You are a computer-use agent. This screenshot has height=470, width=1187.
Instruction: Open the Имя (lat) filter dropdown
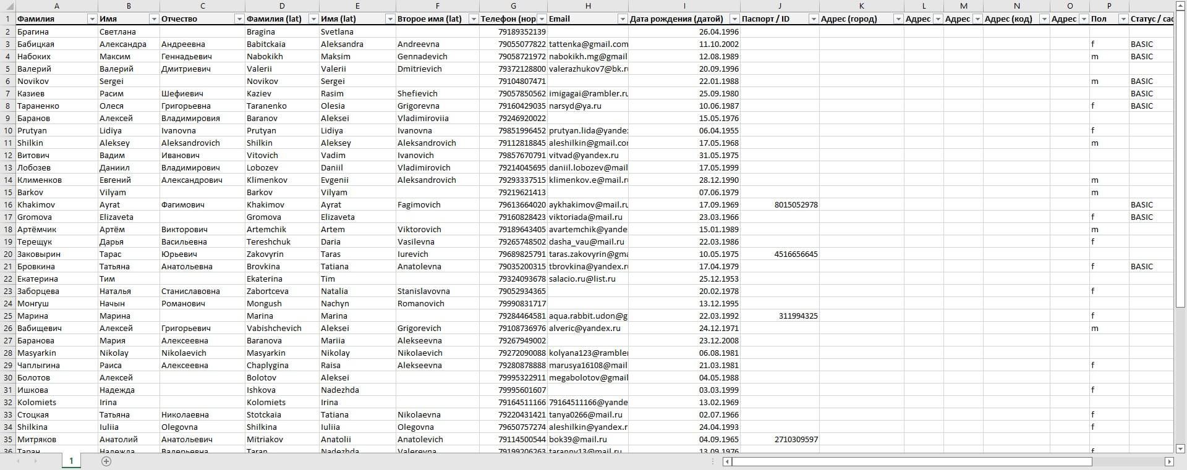390,19
